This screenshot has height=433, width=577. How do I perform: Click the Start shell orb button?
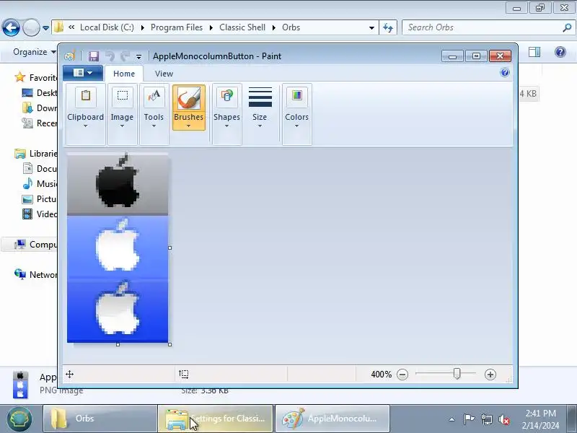click(x=19, y=419)
